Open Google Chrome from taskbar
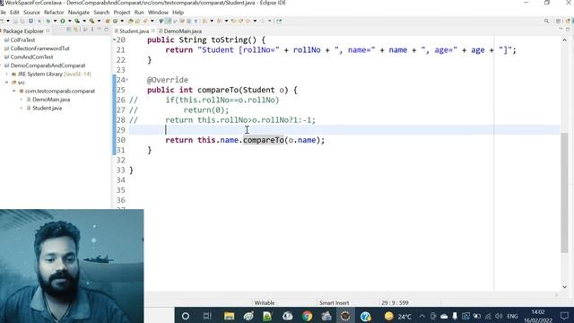The image size is (574, 323). coord(307,316)
